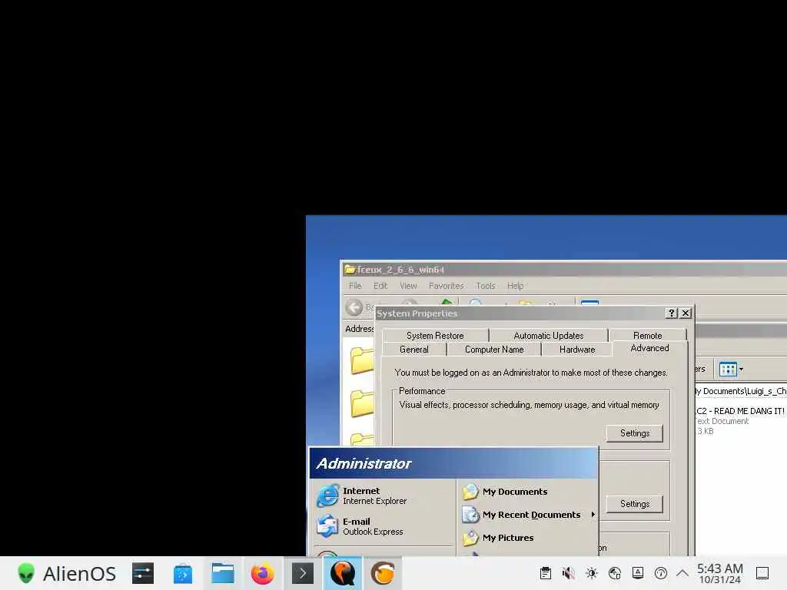787x590 pixels.
Task: Open system settings from the taskbar
Action: 143,573
